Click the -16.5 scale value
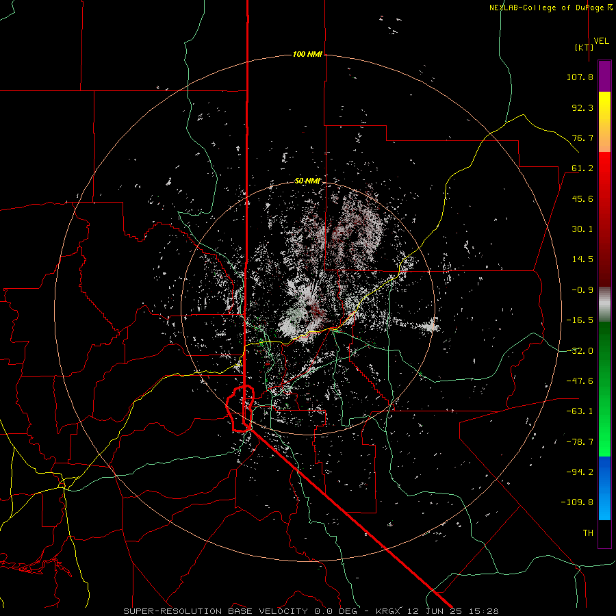 [580, 320]
